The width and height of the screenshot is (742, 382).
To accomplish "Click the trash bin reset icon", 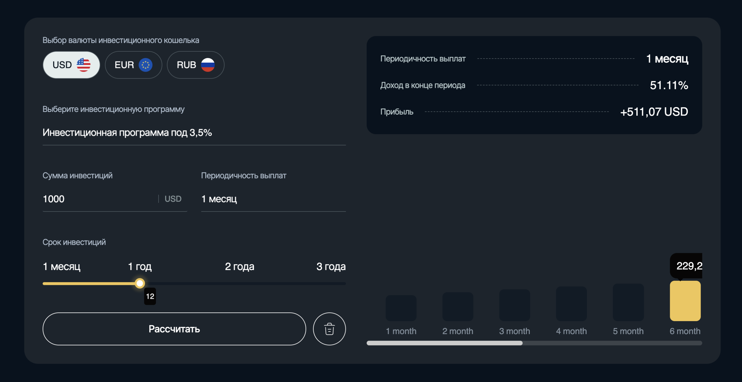I will point(329,329).
